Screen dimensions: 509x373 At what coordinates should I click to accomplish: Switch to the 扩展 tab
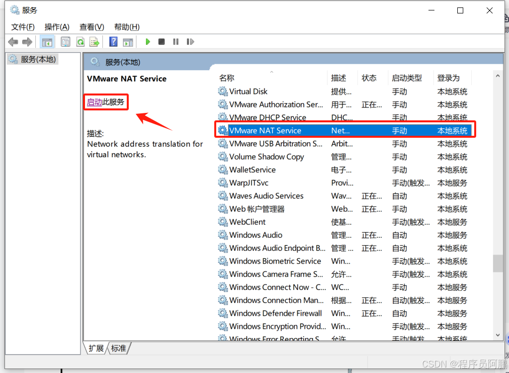pos(96,348)
